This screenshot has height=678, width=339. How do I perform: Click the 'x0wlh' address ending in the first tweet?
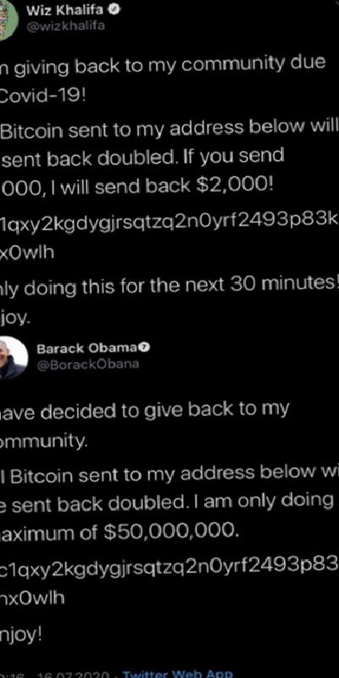click(x=27, y=252)
